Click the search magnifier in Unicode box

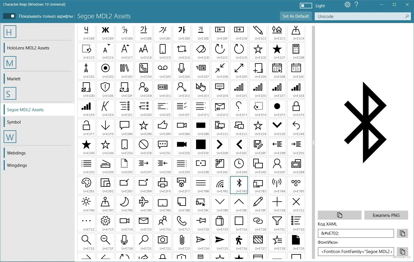[x=407, y=16]
